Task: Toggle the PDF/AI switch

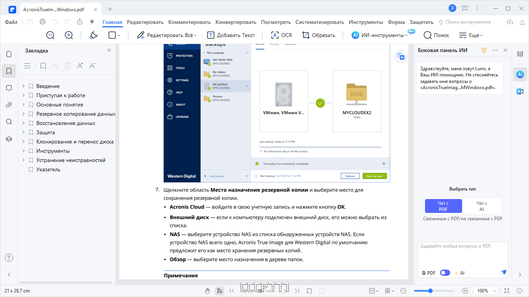Action: [x=445, y=273]
